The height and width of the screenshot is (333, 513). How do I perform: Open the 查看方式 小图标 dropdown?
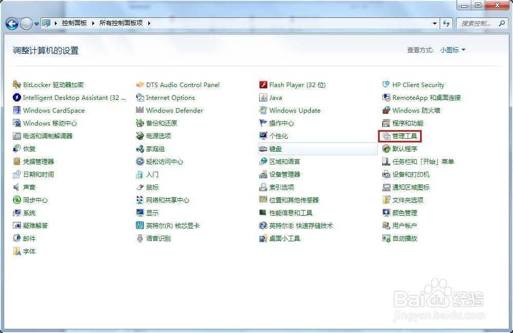pyautogui.click(x=452, y=50)
